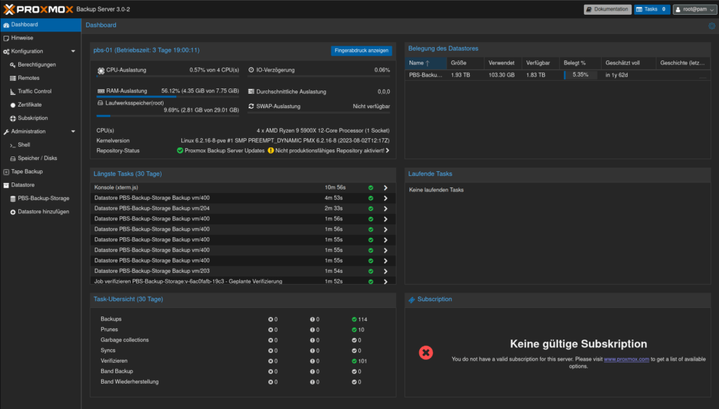Open the Shell console

24,145
